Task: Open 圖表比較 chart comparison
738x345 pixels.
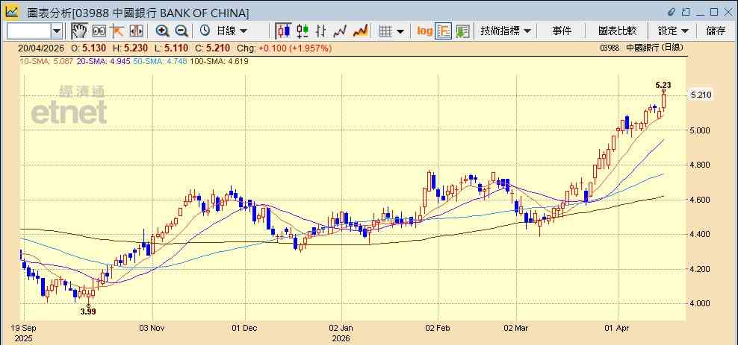Action: (x=618, y=31)
